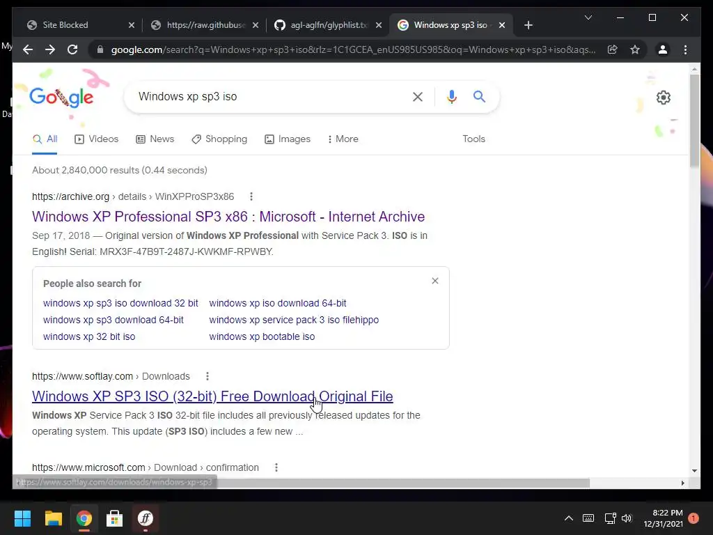Close the agl-aglfn glyphlist tab
Image resolution: width=713 pixels, height=535 pixels.
[x=379, y=25]
